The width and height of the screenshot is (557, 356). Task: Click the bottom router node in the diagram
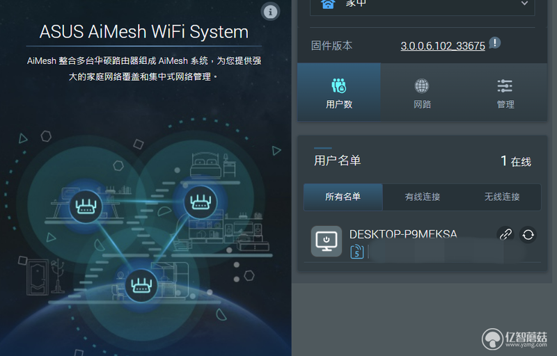pos(141,286)
